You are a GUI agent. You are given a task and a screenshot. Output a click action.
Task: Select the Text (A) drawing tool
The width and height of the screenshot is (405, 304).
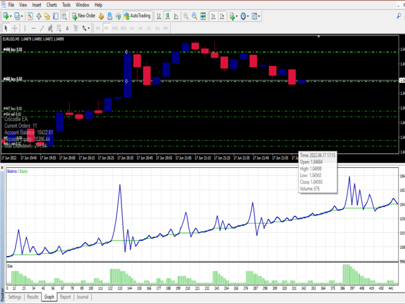tap(67, 28)
